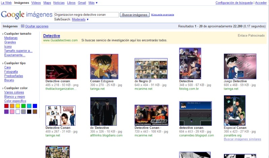
Task: Click the Acceder sign-in link
Action: click(x=261, y=3)
